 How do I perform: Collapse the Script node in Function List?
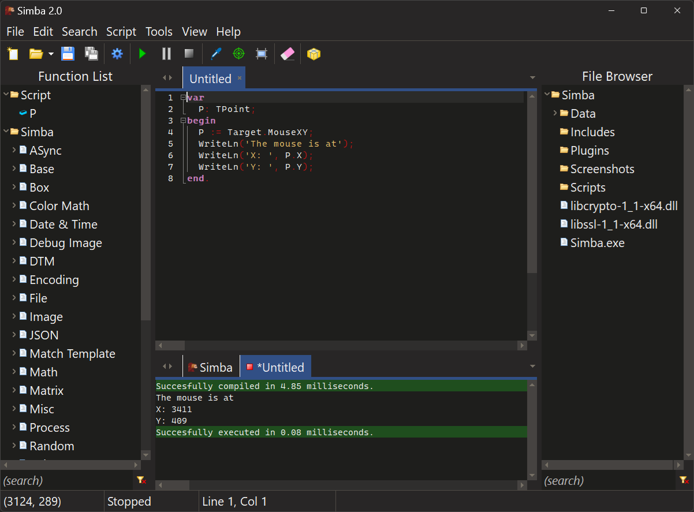coord(6,95)
